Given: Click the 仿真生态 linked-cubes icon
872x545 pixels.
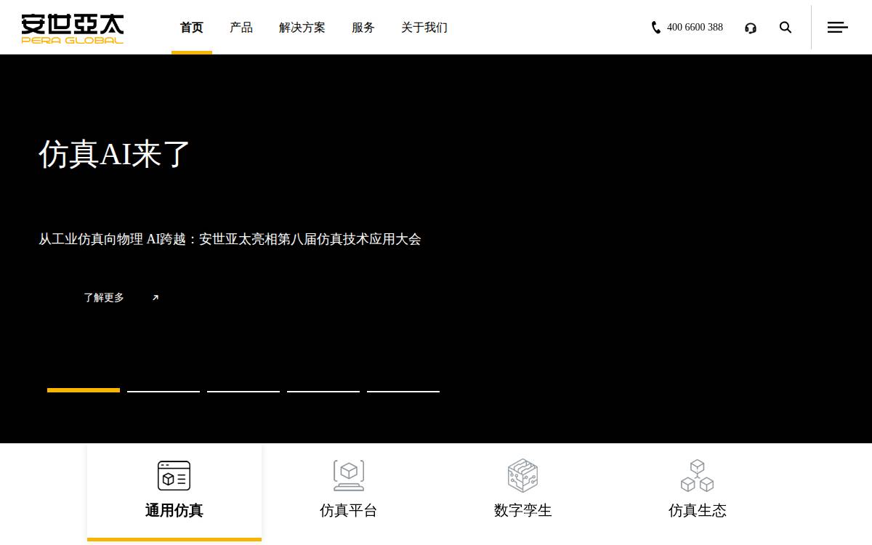Looking at the screenshot, I should click(698, 475).
